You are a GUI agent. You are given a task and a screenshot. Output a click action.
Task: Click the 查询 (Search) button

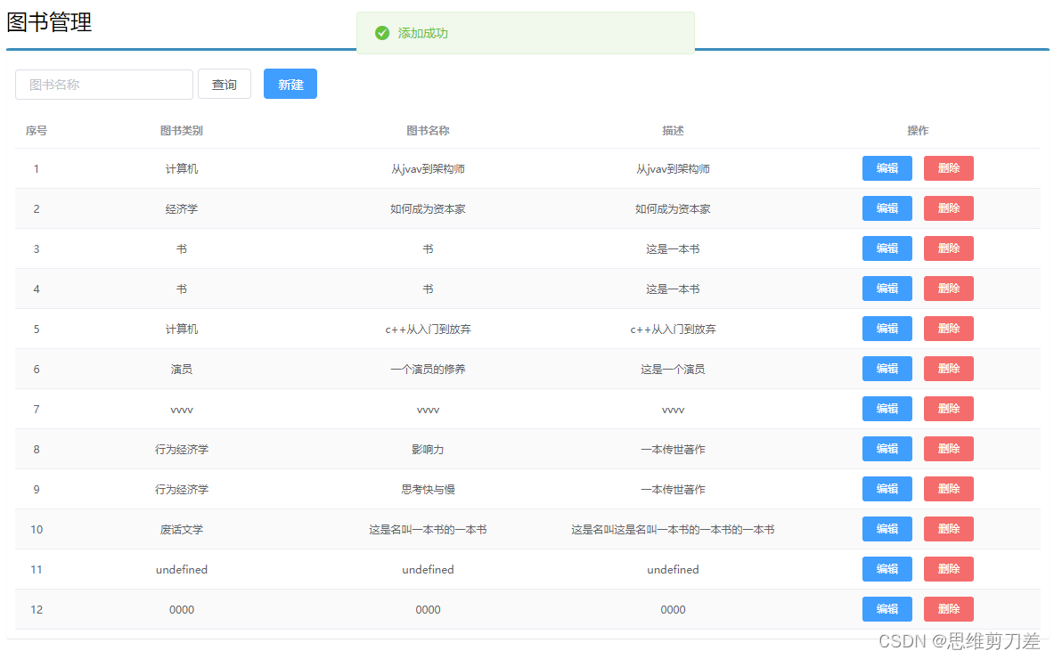(x=224, y=84)
